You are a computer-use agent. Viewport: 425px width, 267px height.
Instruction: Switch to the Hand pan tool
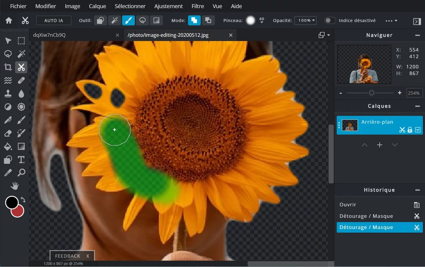tap(15, 186)
